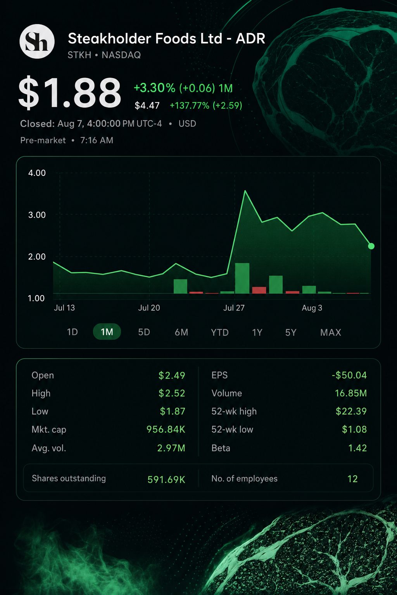This screenshot has height=595, width=397.
Task: Click the 52-wk low value $1.08
Action: point(354,429)
